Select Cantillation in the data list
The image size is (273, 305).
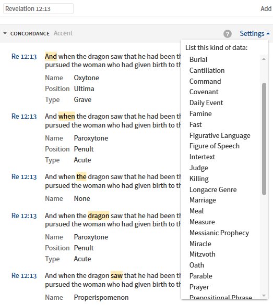point(207,70)
